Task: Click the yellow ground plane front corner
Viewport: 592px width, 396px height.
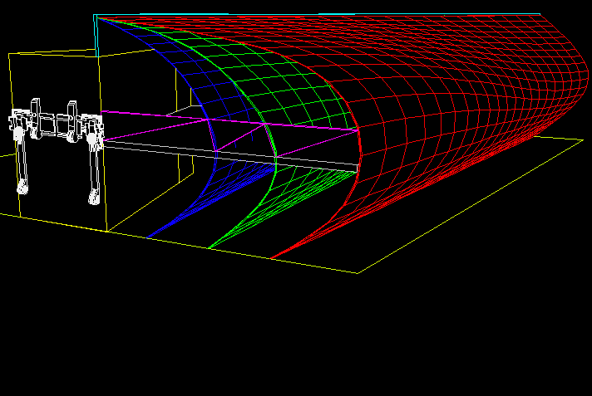Action: click(359, 271)
